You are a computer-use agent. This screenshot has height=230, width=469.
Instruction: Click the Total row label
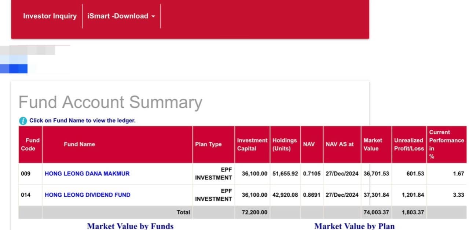183,212
